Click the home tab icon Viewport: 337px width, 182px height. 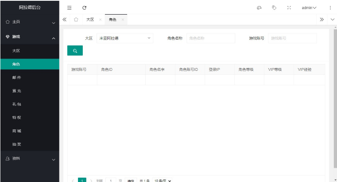(x=76, y=19)
